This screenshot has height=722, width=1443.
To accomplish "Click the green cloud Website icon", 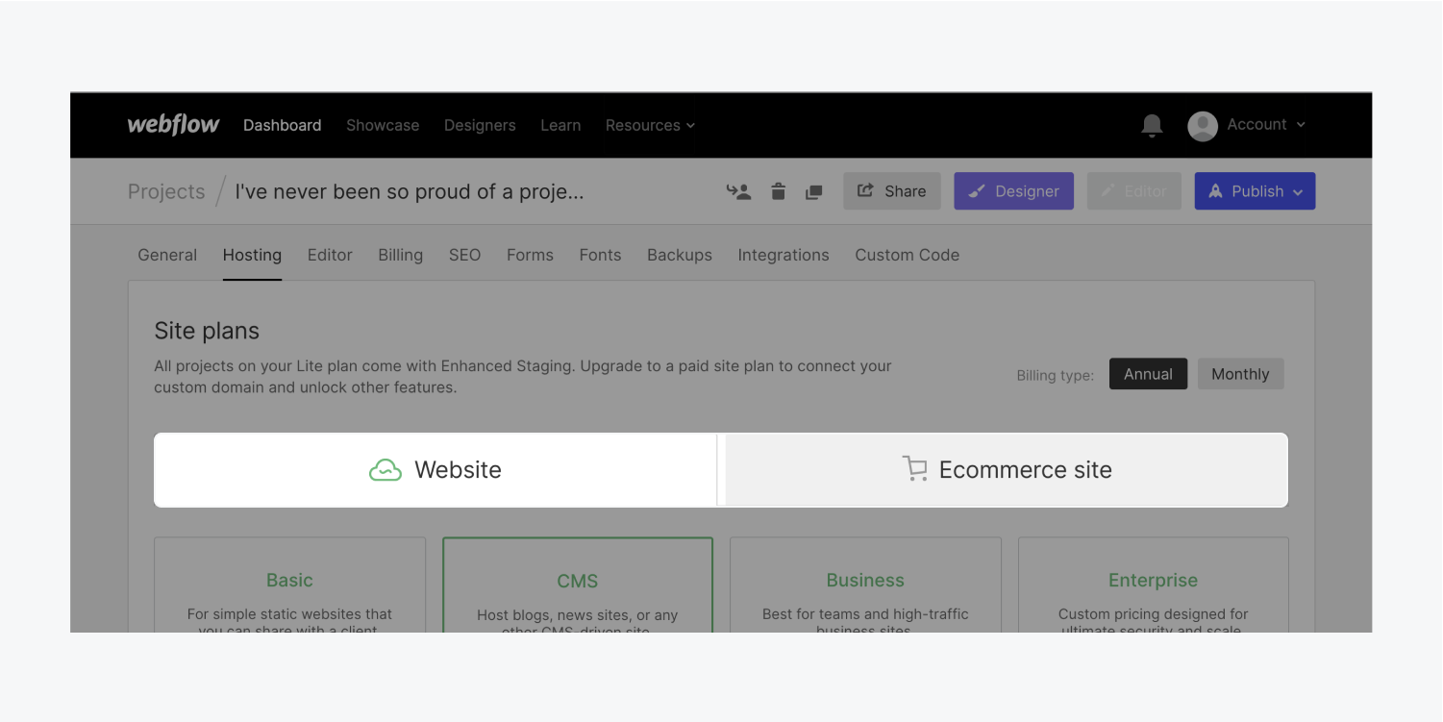I will coord(386,470).
